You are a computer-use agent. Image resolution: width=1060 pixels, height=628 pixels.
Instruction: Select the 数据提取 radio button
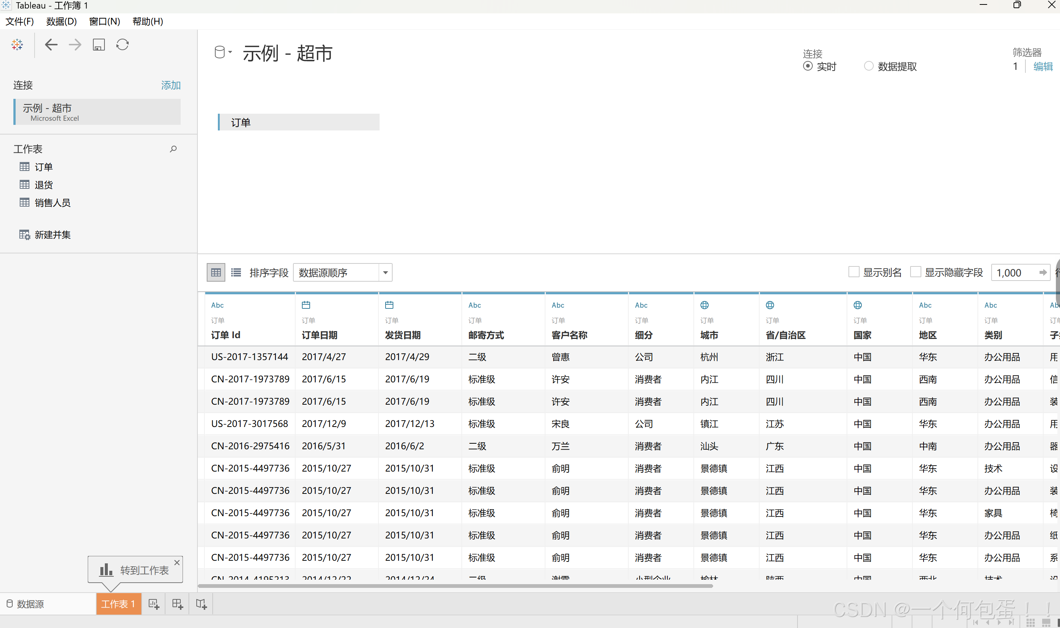coord(868,66)
